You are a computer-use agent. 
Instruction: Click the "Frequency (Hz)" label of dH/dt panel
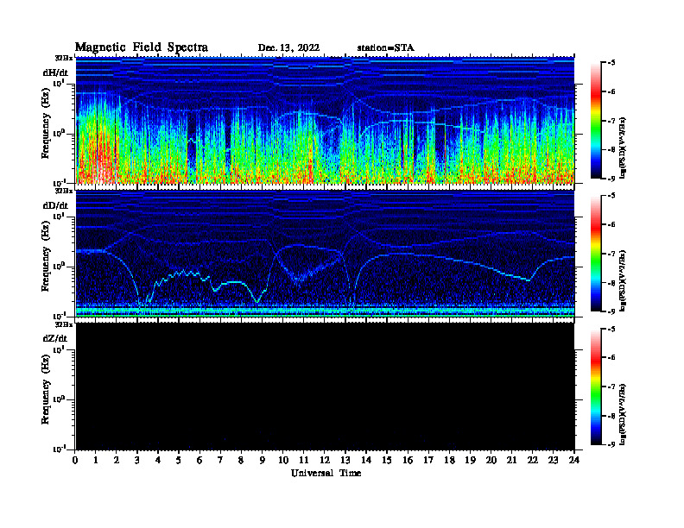46,123
